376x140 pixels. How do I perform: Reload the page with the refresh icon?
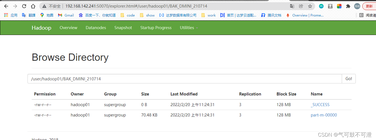[x=24, y=6]
